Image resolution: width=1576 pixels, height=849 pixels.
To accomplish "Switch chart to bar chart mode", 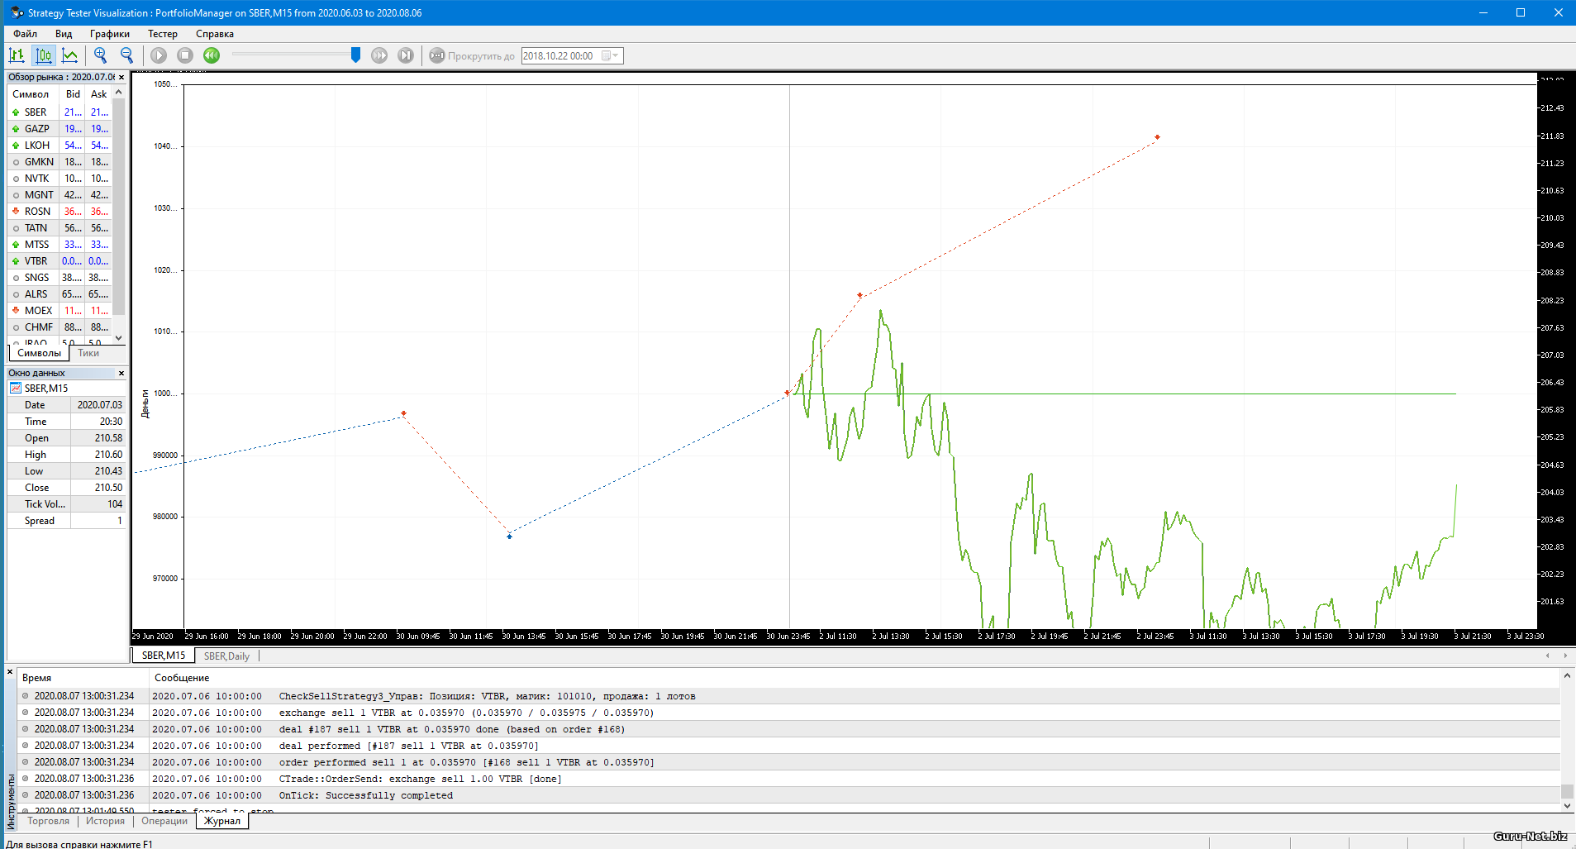I will (17, 55).
